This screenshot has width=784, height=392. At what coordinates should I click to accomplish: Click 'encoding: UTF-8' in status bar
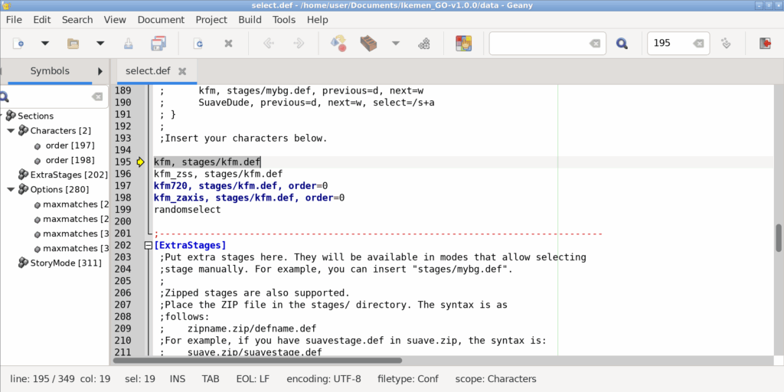coord(324,379)
